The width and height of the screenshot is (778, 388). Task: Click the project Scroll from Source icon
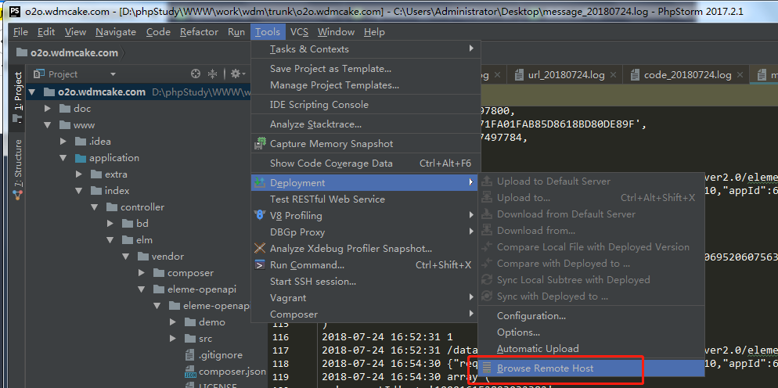point(196,74)
